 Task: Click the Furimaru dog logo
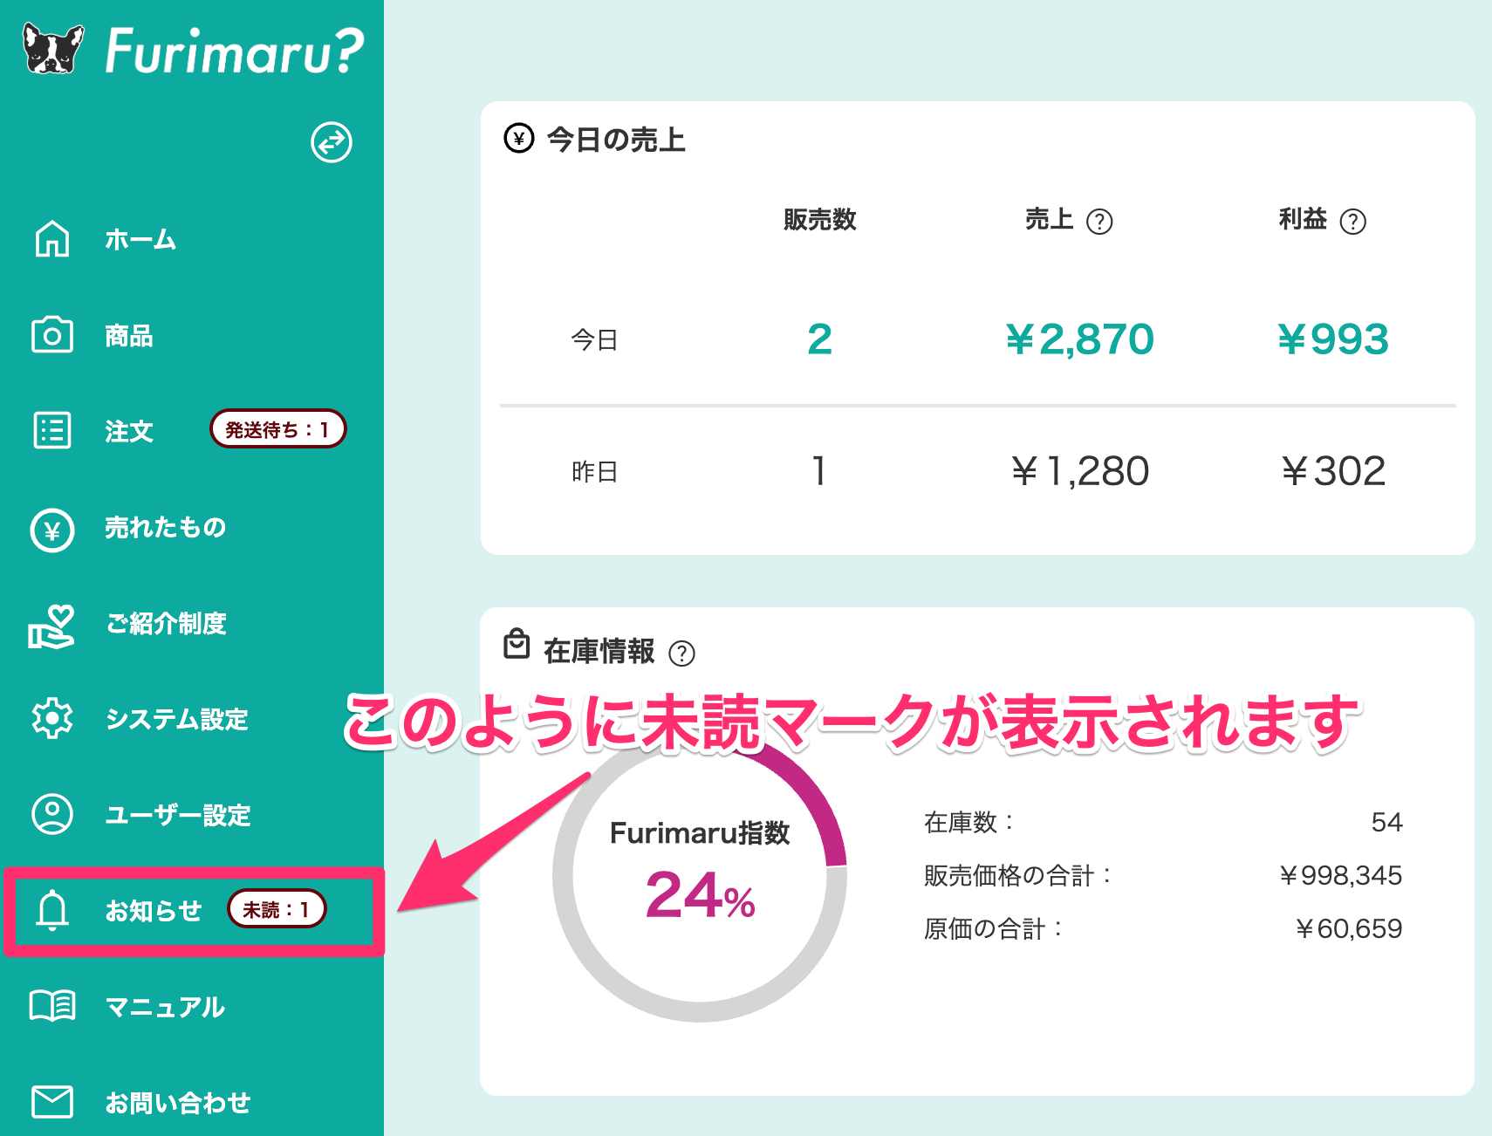[53, 49]
